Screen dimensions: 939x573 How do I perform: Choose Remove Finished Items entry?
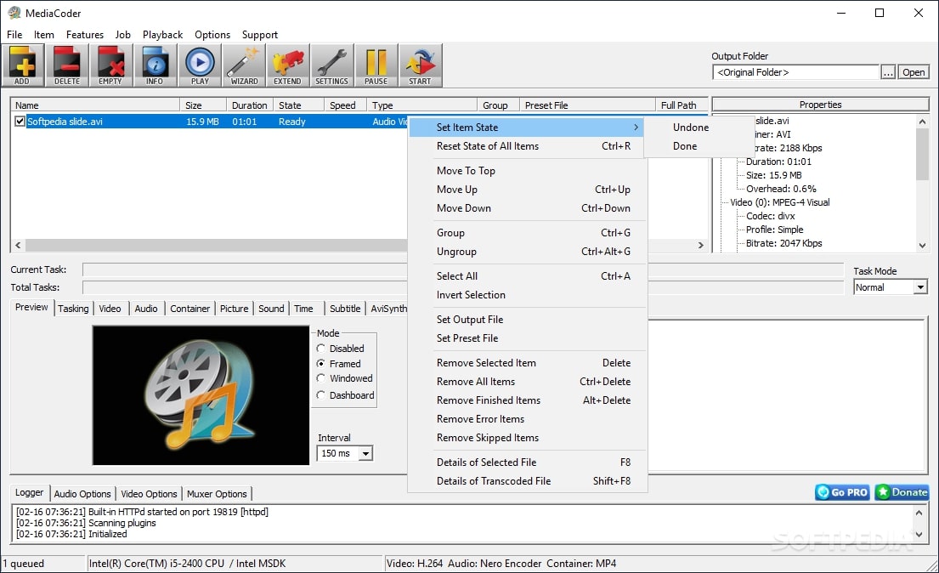click(527, 400)
